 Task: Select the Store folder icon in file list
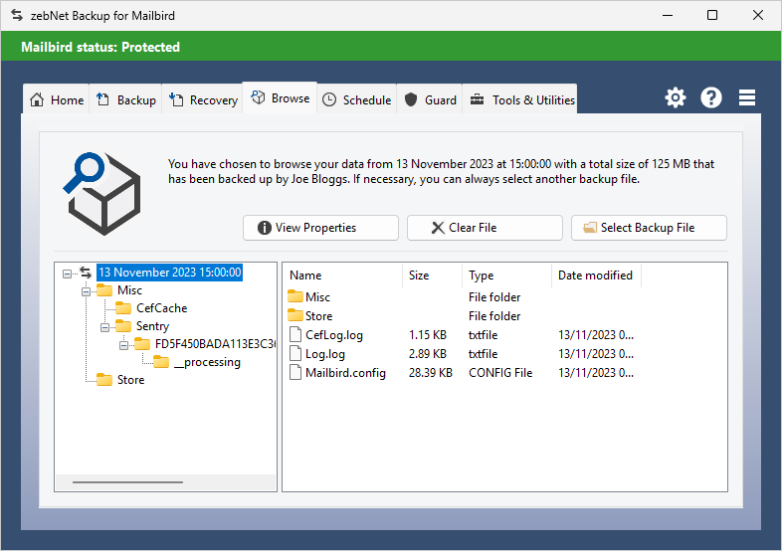click(295, 316)
